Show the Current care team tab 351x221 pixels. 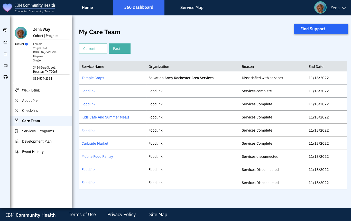point(93,49)
